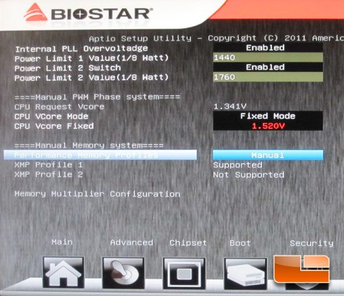The width and height of the screenshot is (344, 296).
Task: Click the Biostar logo
Action: [x=88, y=13]
